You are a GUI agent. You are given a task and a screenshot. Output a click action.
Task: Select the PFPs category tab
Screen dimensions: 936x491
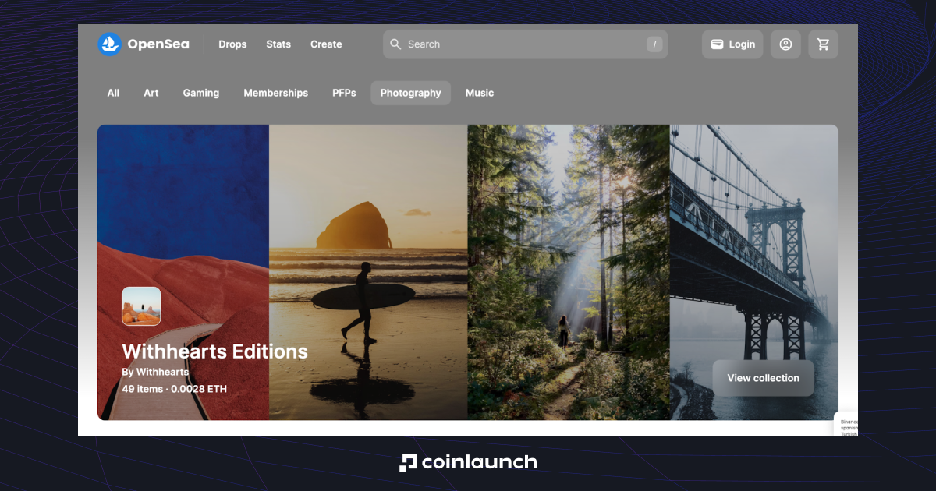pos(344,93)
